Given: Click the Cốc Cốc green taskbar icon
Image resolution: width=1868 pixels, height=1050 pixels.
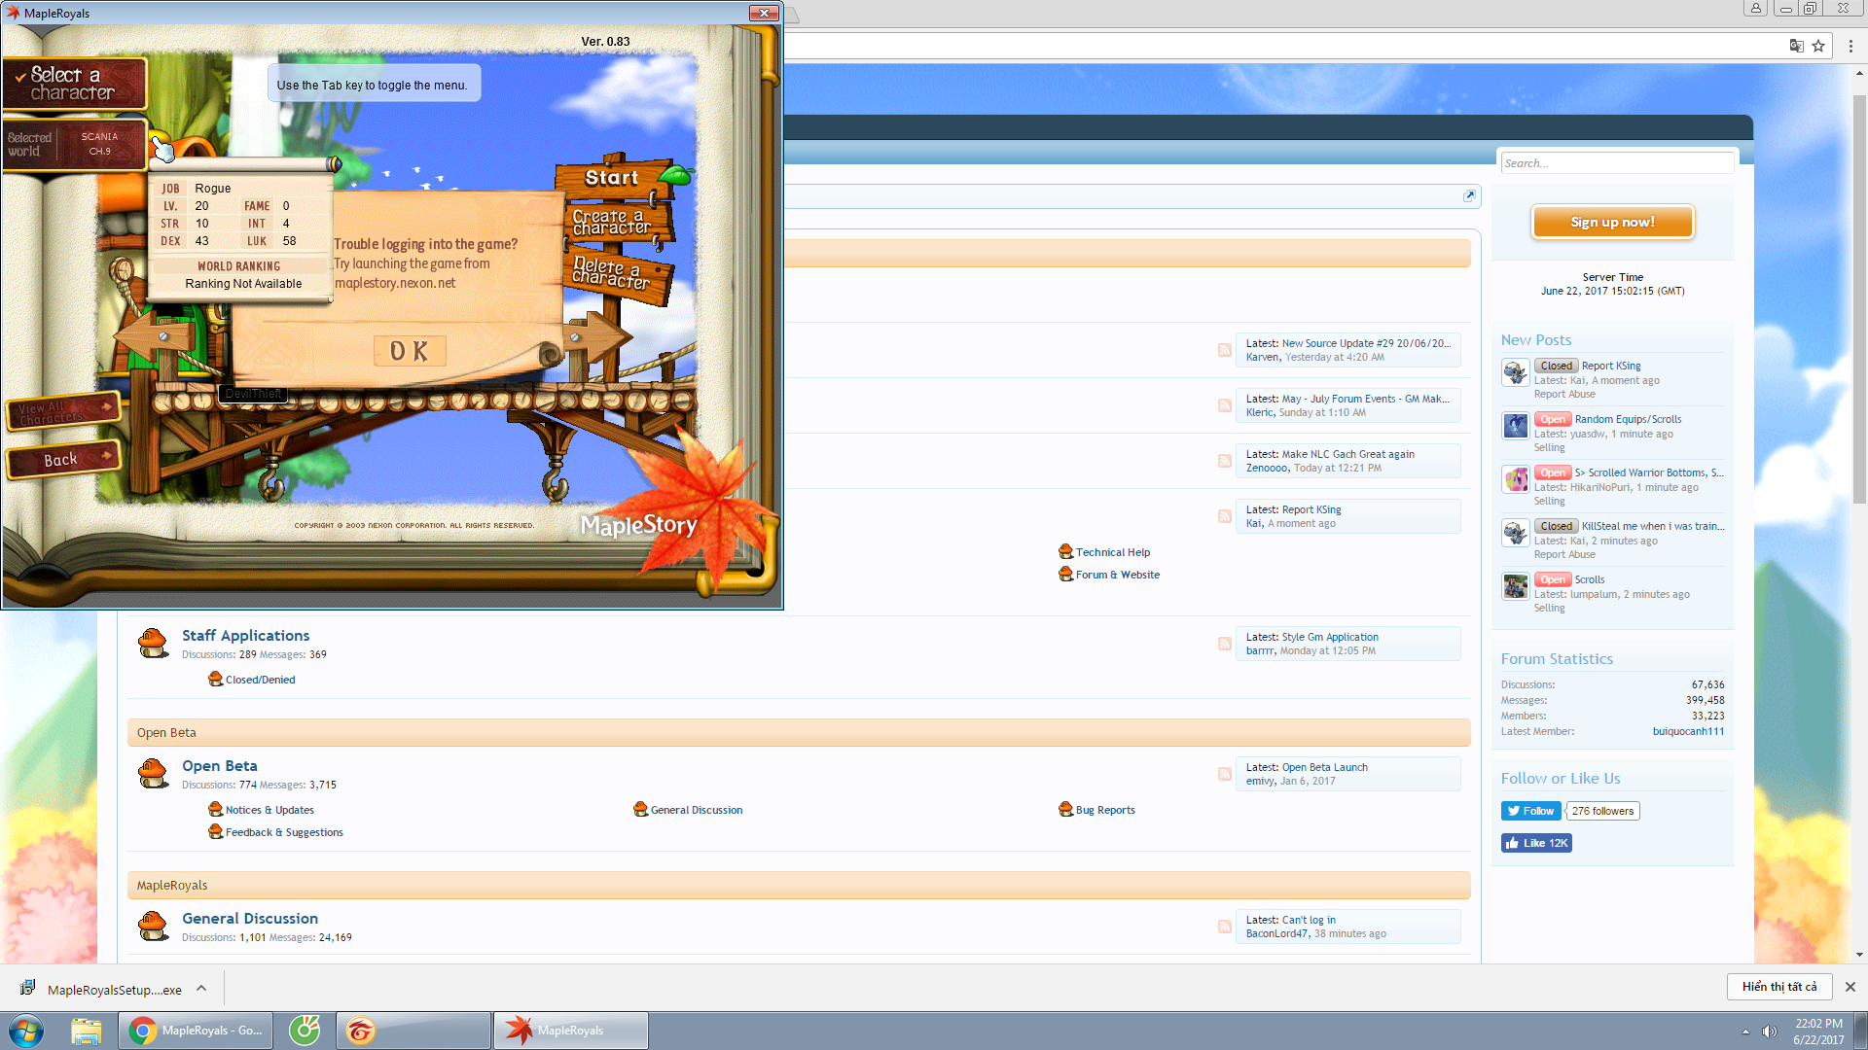Looking at the screenshot, I should coord(305,1031).
